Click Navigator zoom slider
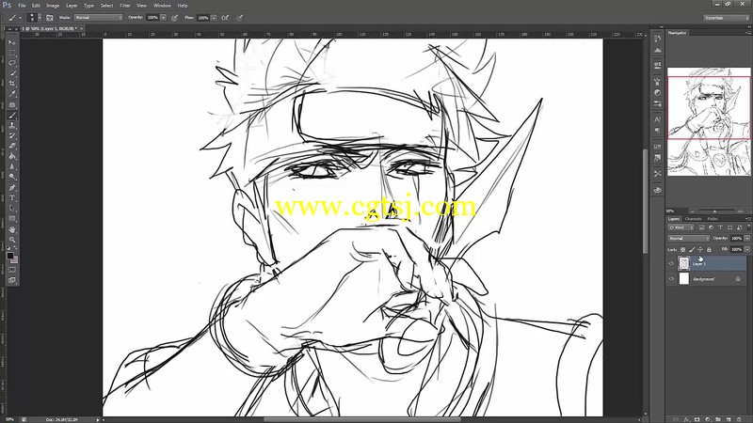 coord(714,211)
